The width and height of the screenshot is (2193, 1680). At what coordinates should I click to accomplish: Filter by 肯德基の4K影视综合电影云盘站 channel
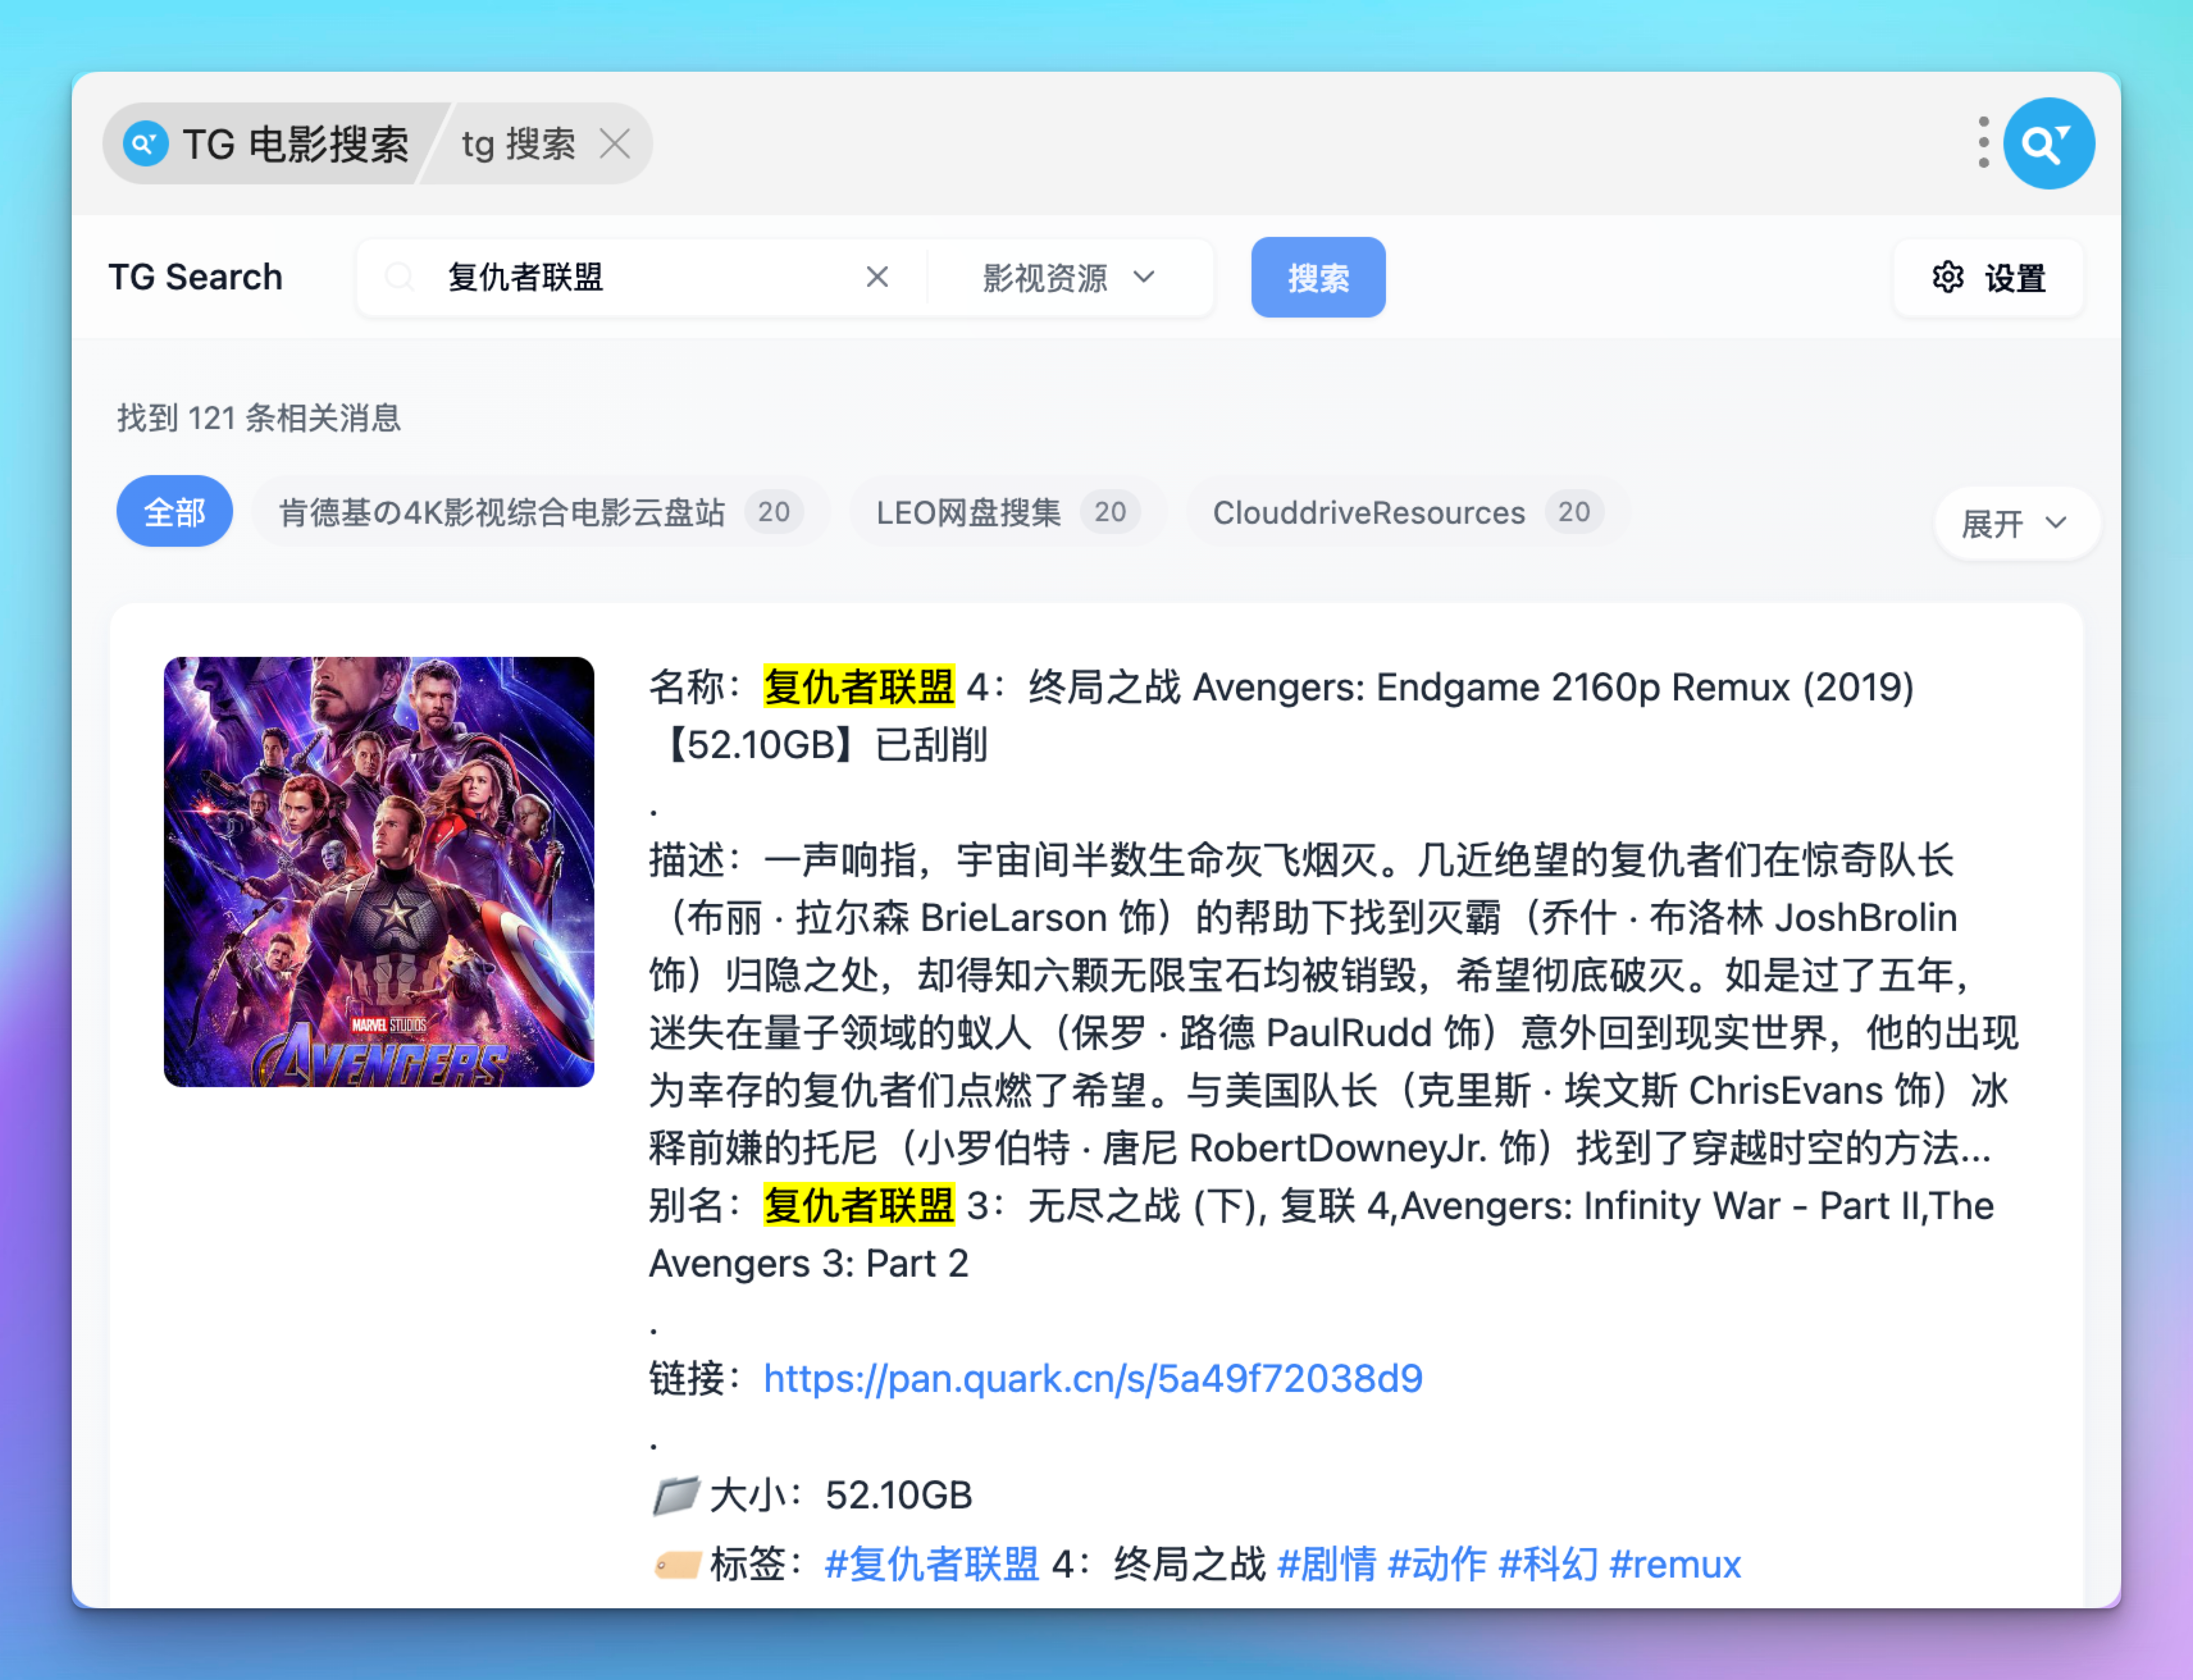[541, 512]
